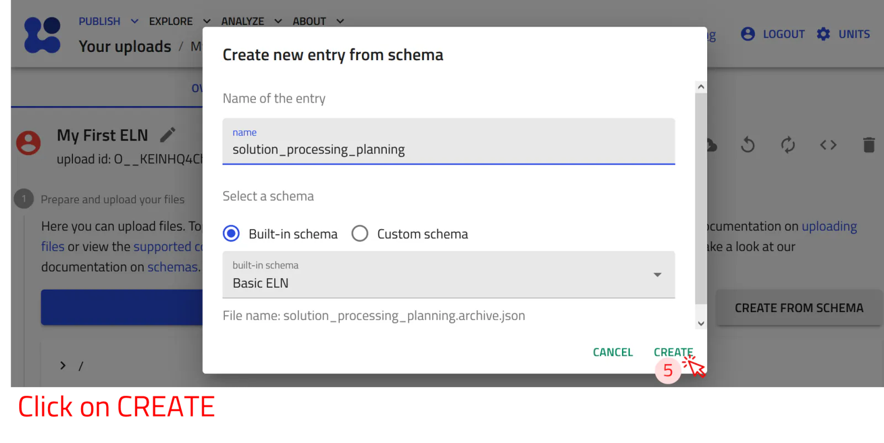Click the reprocess circular arrows icon
Viewport: 884px width, 443px height.
[x=788, y=145]
